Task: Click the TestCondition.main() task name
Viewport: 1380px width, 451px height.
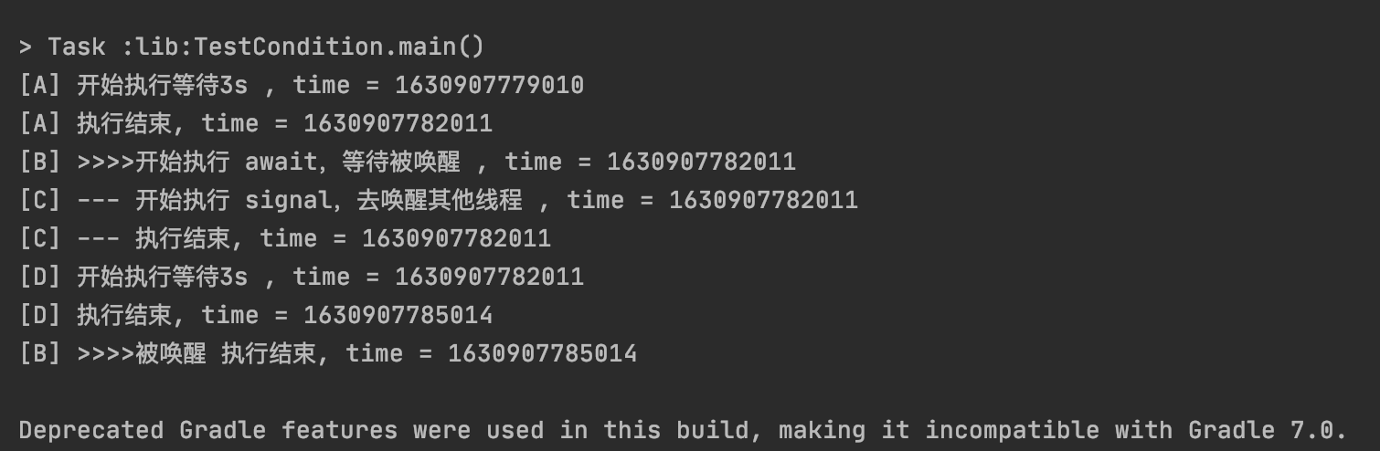Action: pyautogui.click(x=340, y=47)
